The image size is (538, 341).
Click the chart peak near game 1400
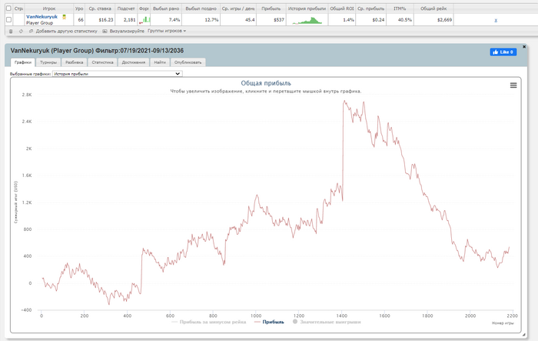pyautogui.click(x=344, y=101)
